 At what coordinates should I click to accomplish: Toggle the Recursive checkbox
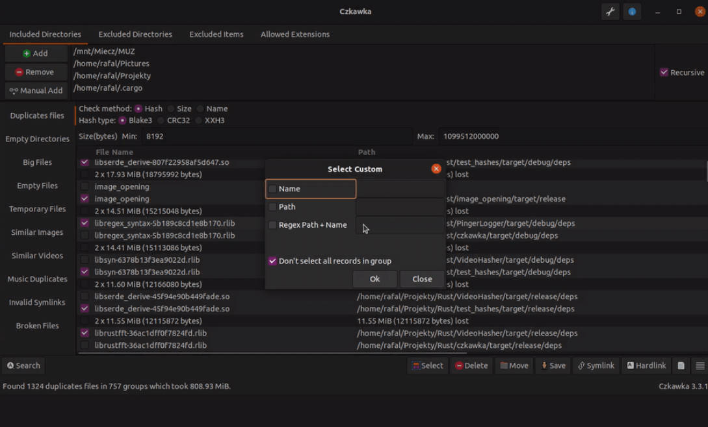pyautogui.click(x=664, y=72)
